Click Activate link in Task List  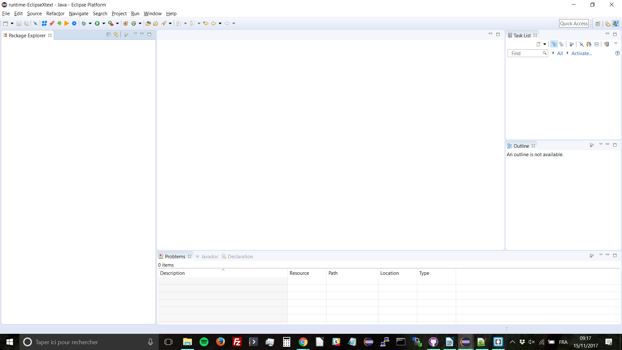click(582, 53)
